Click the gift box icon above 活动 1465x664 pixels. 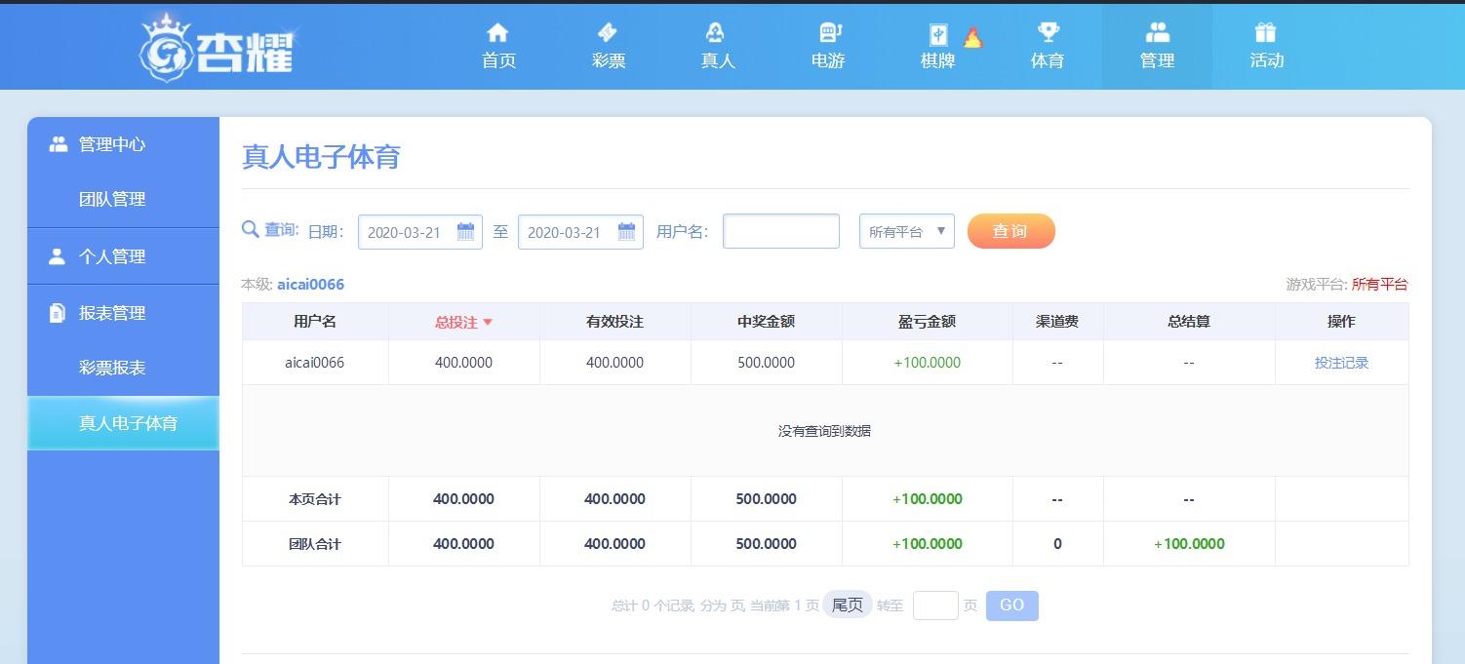(1266, 32)
